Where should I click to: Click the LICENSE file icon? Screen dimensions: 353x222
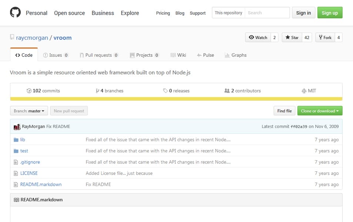tap(16, 173)
